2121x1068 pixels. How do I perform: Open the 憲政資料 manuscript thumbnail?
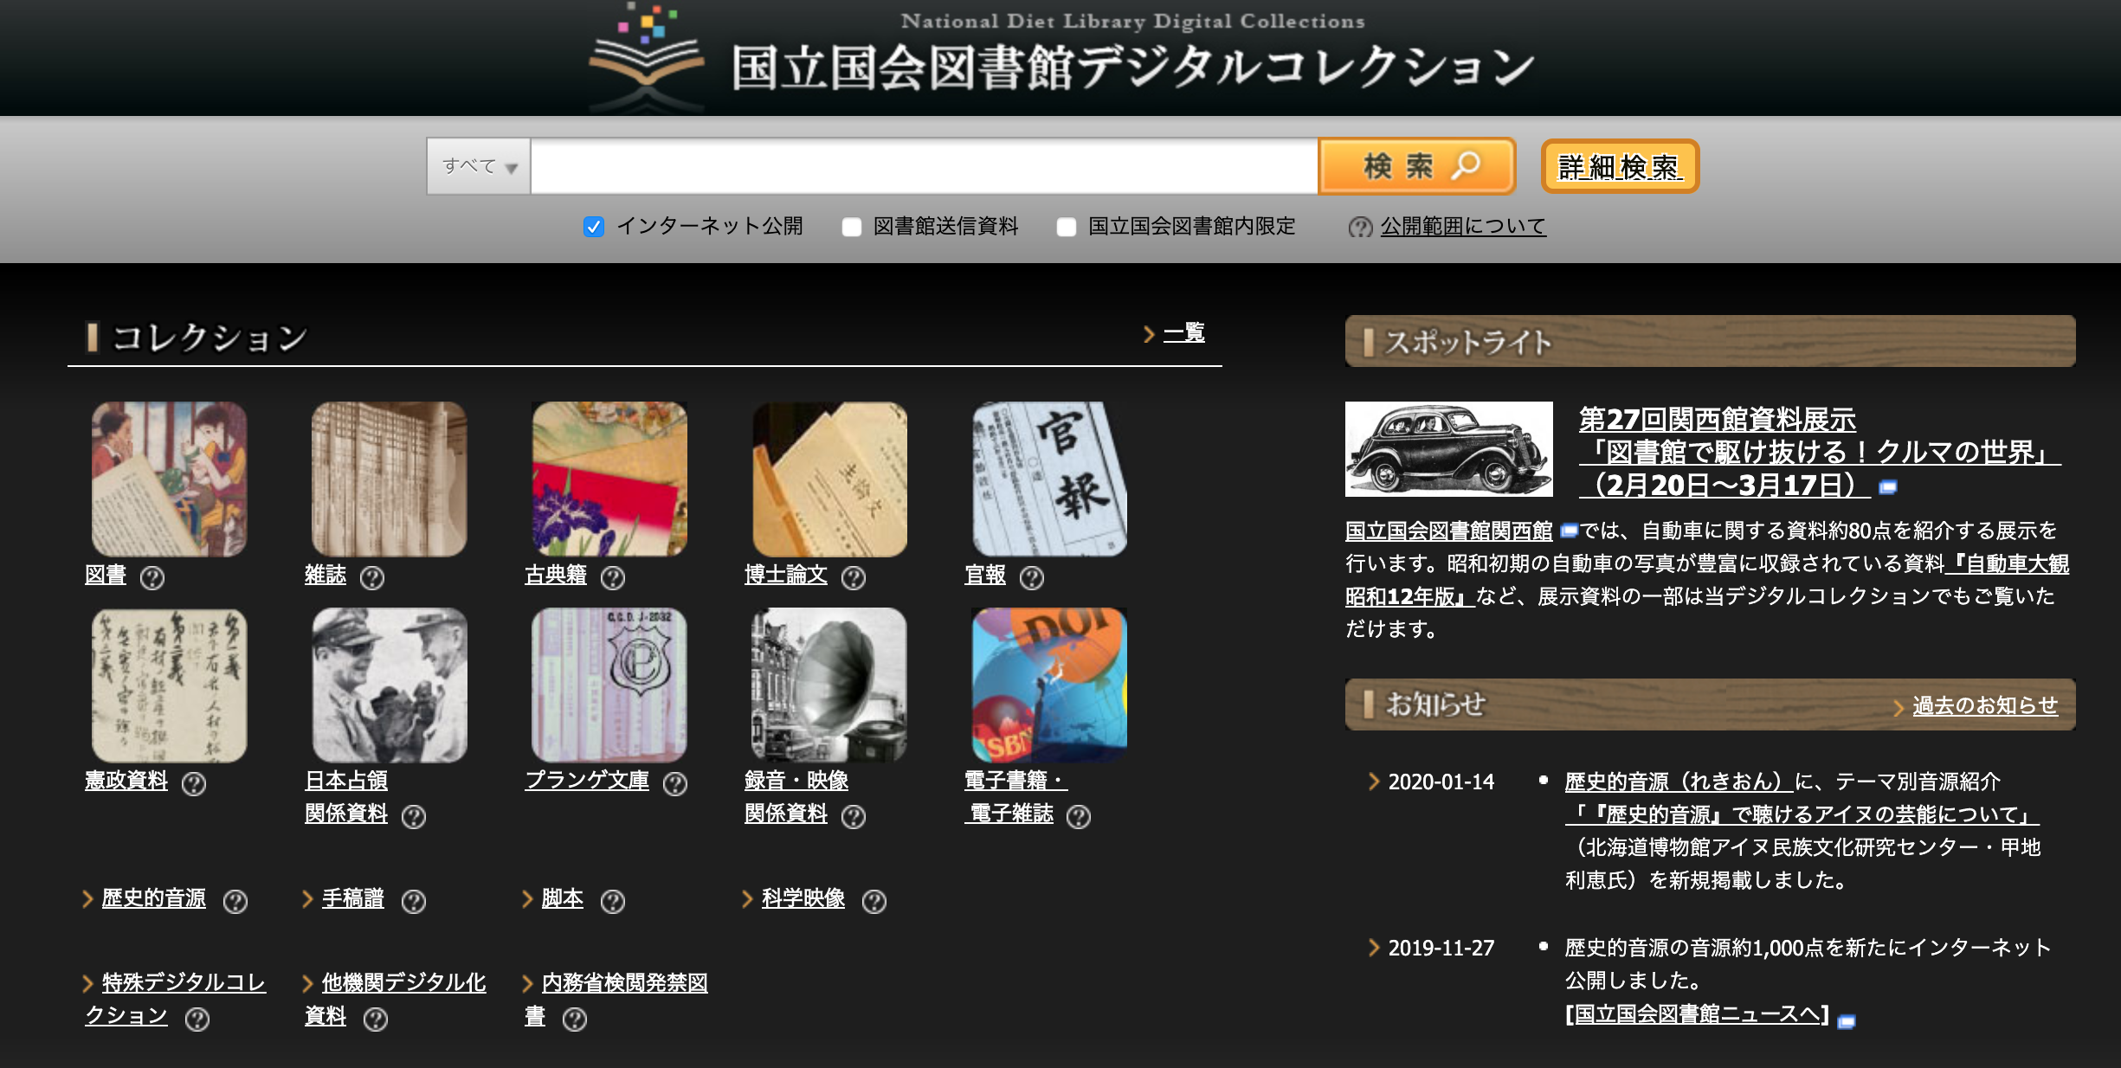coord(170,685)
